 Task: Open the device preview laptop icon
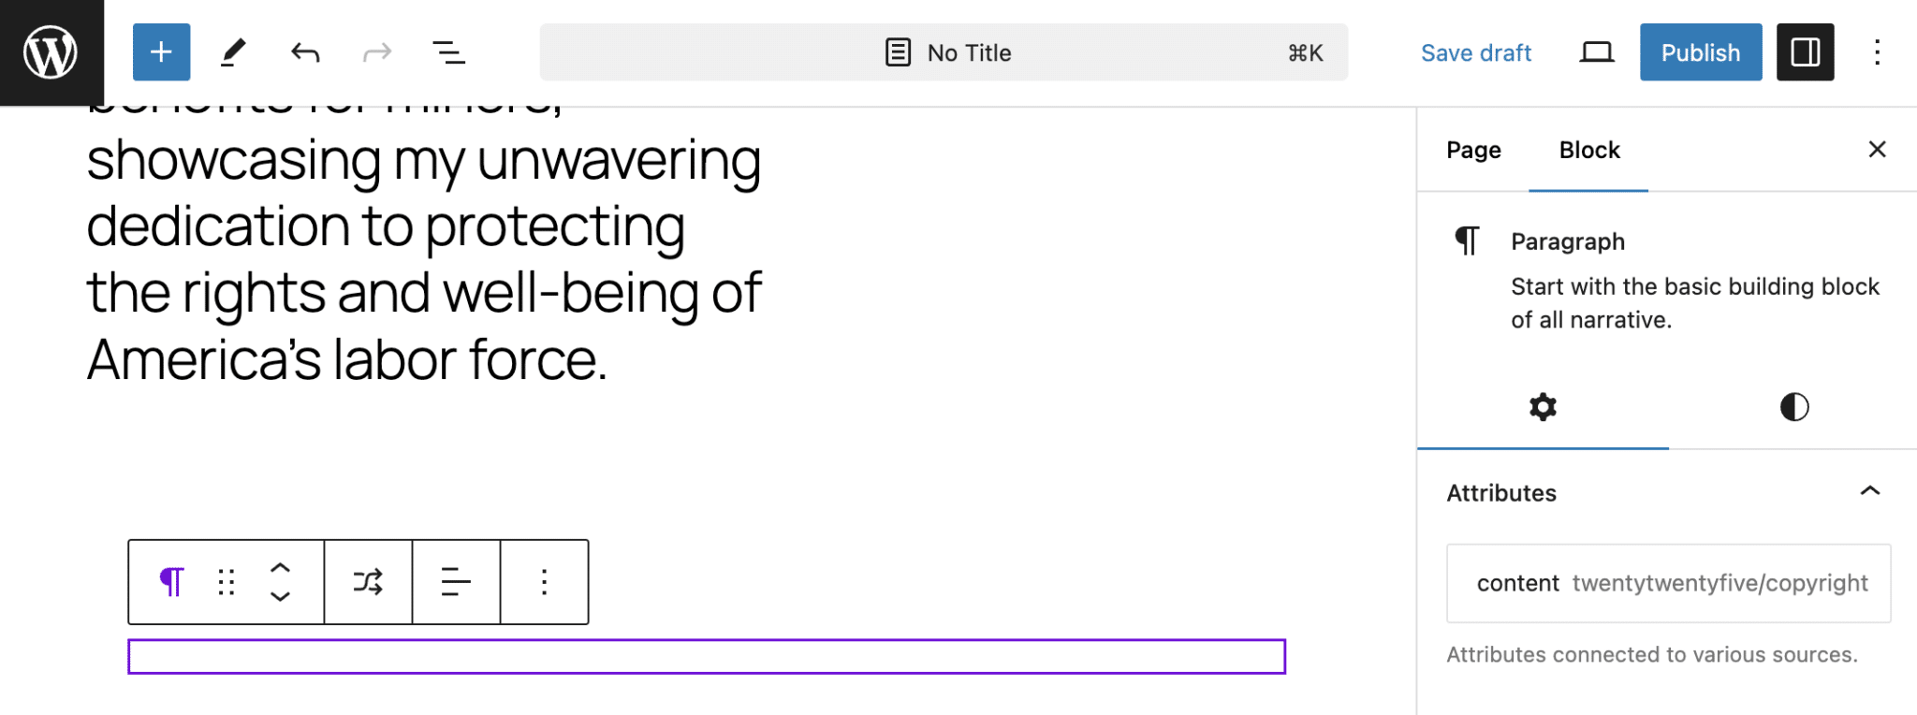(x=1596, y=52)
